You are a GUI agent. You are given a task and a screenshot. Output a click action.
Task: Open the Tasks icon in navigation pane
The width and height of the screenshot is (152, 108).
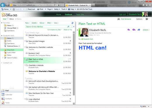coord(3,103)
